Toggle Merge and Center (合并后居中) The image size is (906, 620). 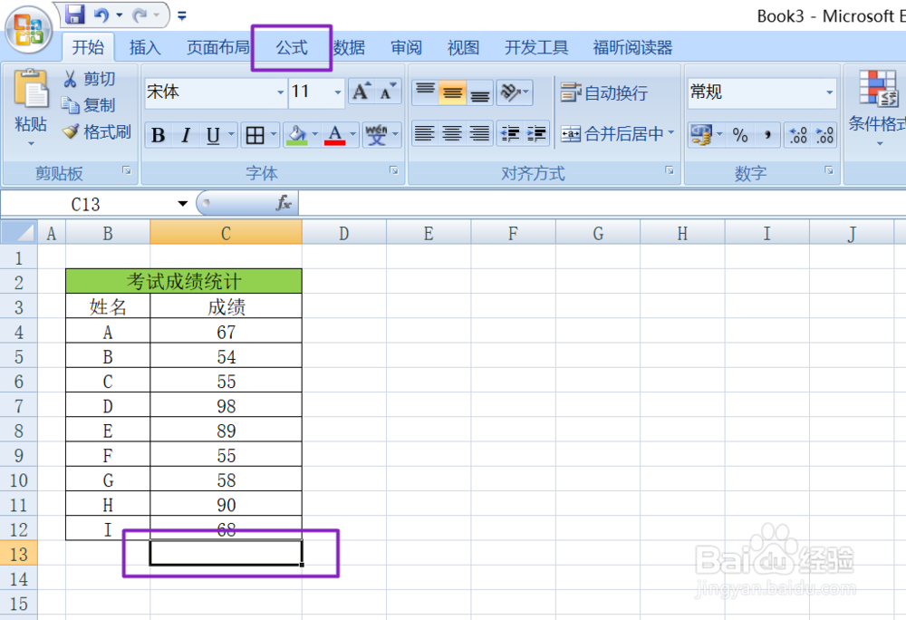612,134
